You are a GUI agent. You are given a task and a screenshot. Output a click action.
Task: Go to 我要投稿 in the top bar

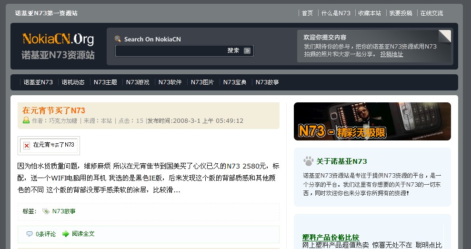tap(401, 13)
